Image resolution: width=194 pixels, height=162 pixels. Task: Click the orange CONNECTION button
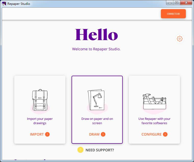point(173,14)
